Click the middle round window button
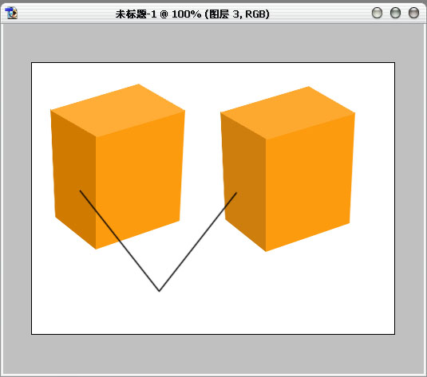Screen dimensions: 427x377 (x=395, y=13)
